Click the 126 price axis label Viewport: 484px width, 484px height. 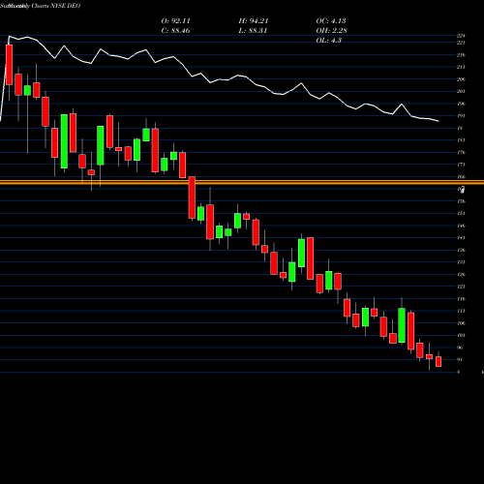tap(461, 275)
